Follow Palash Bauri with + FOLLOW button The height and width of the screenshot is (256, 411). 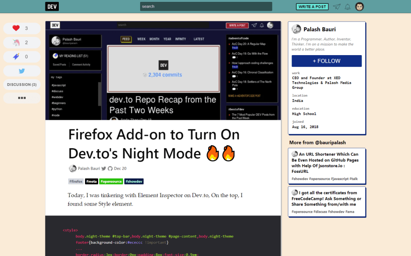326,61
